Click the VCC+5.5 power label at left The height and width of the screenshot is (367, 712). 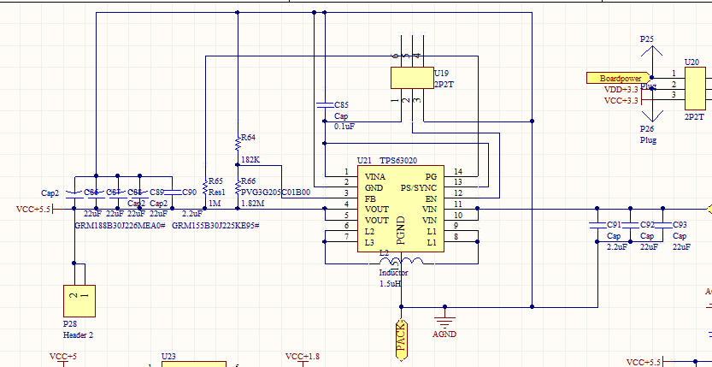[34, 209]
